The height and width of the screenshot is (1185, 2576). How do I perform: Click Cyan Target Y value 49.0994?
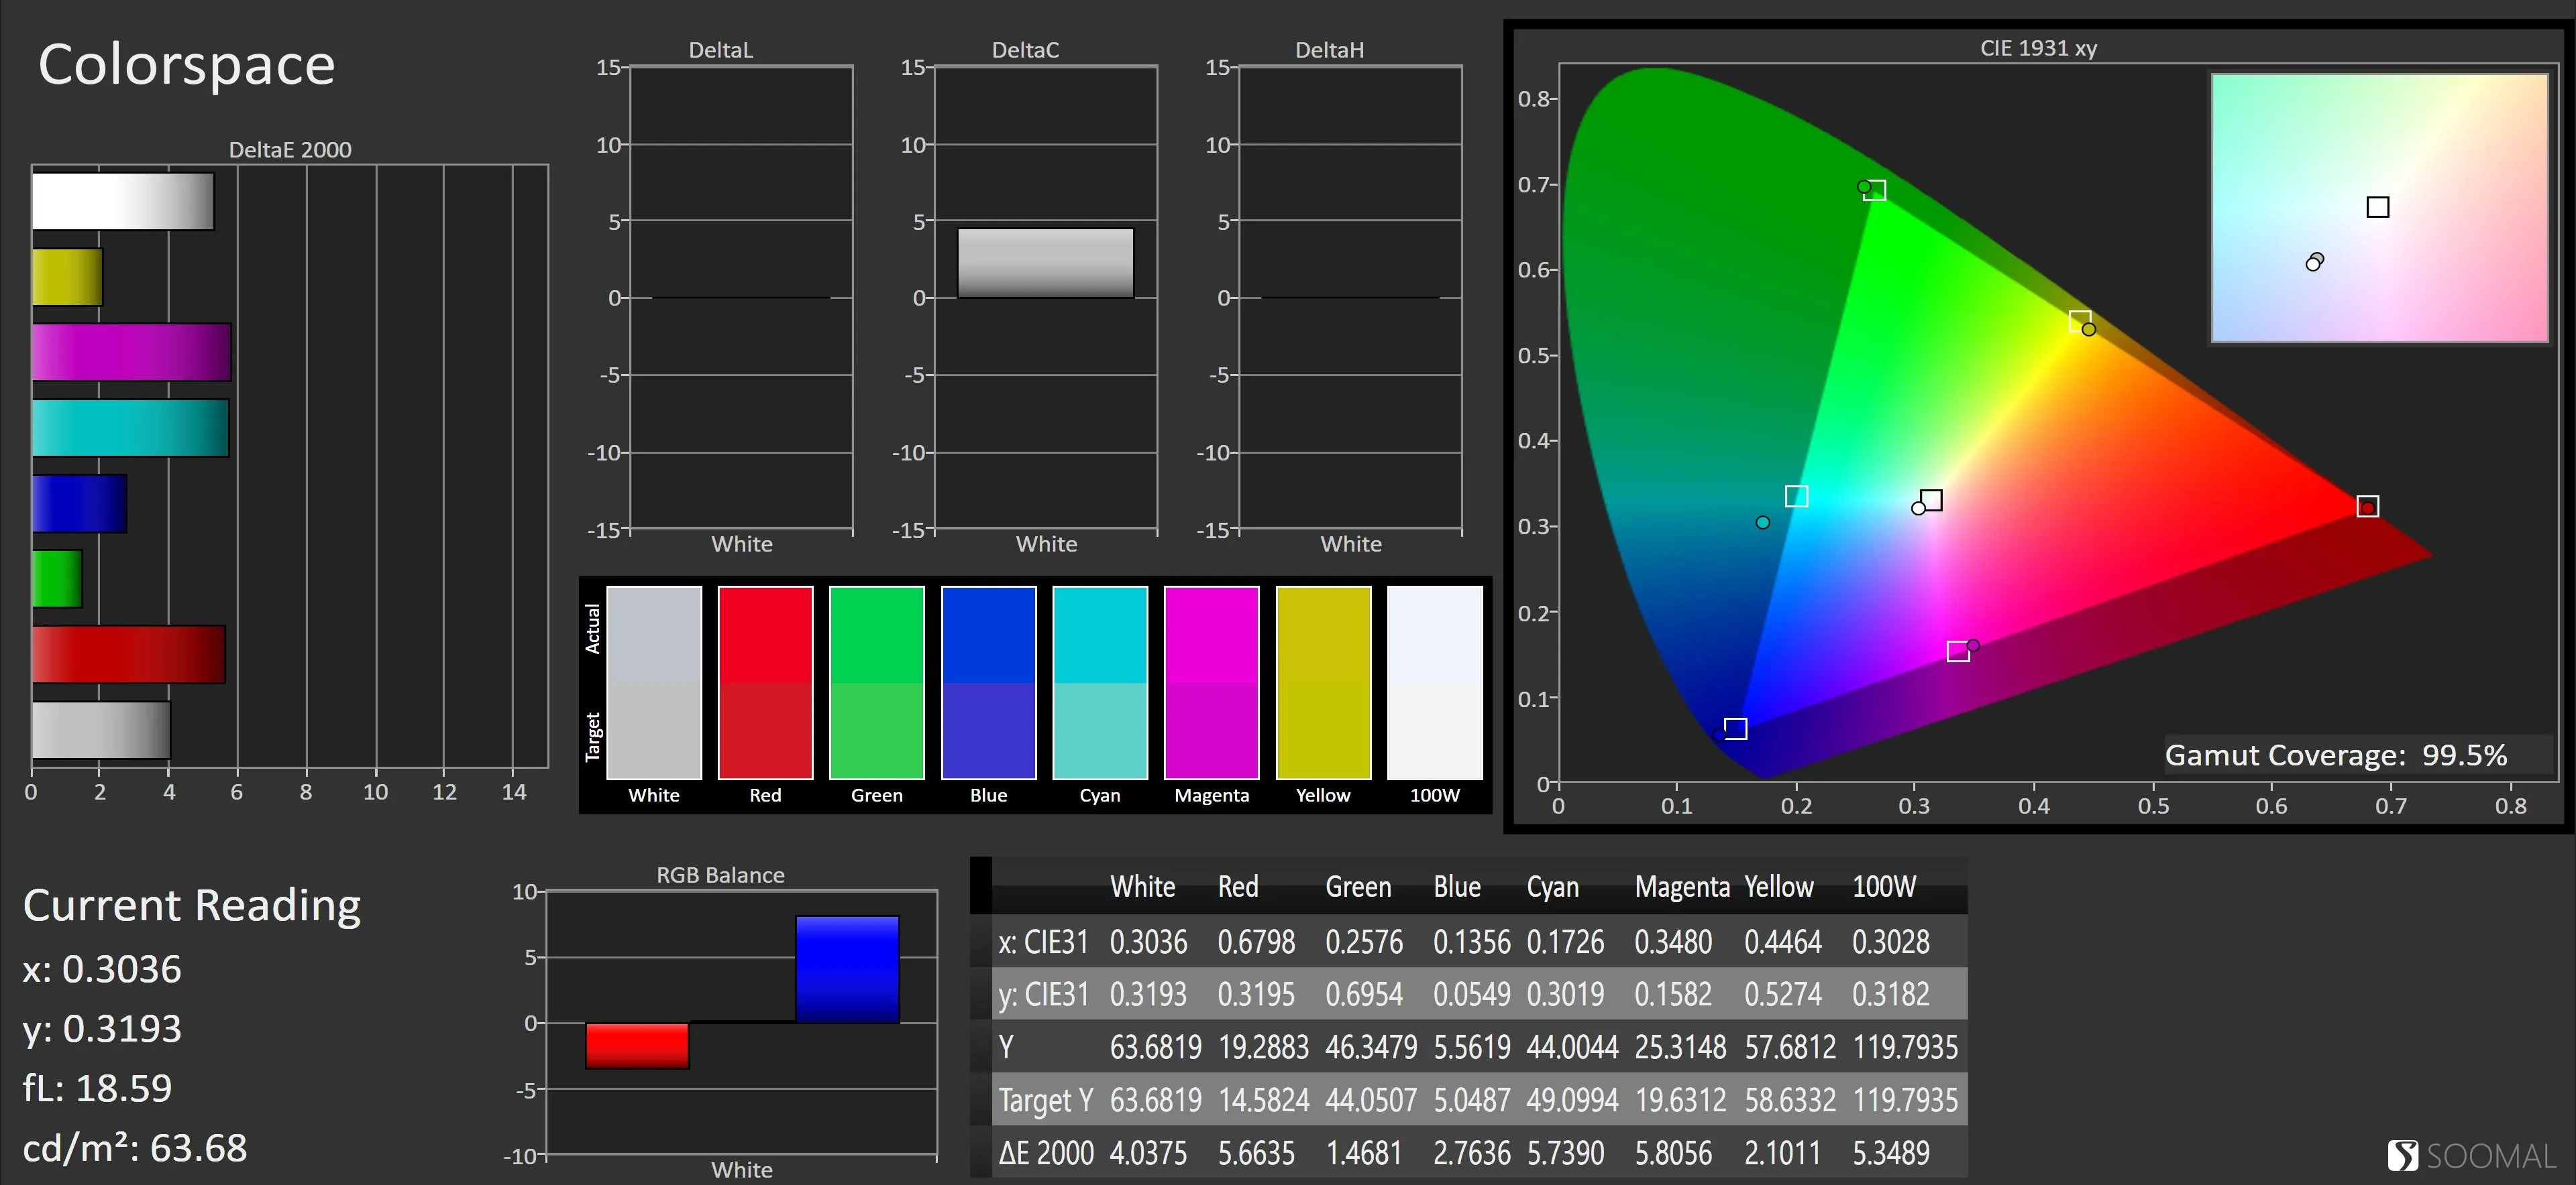pyautogui.click(x=1572, y=1100)
